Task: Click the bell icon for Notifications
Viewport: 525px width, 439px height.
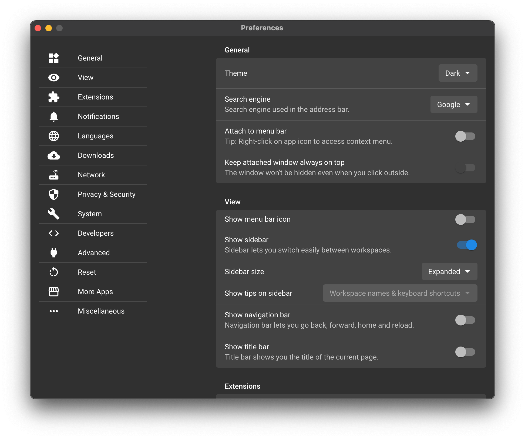Action: 54,117
